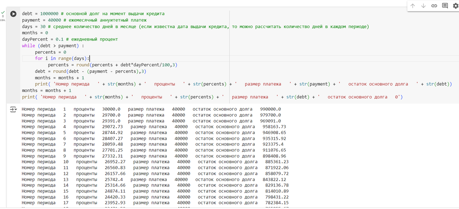Screen dimensions: 459x209
Task: Click output value 829136.78 in period 14
Action: click(277, 185)
